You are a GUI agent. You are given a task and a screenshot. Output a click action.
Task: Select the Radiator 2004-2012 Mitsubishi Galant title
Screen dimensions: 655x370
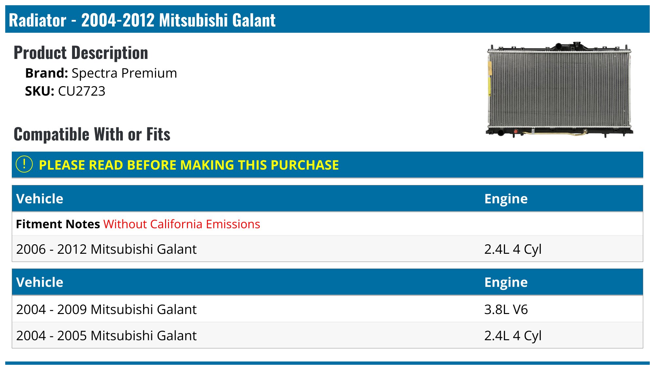[142, 20]
